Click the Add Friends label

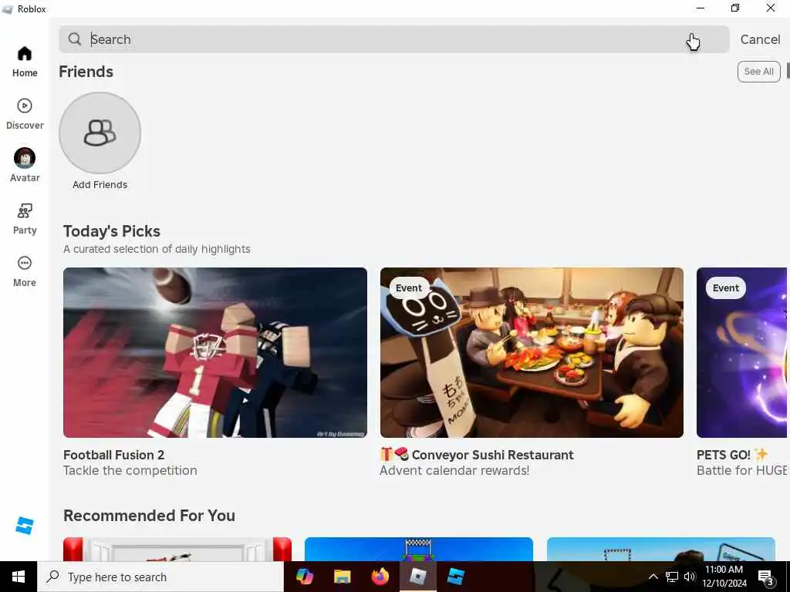100,185
